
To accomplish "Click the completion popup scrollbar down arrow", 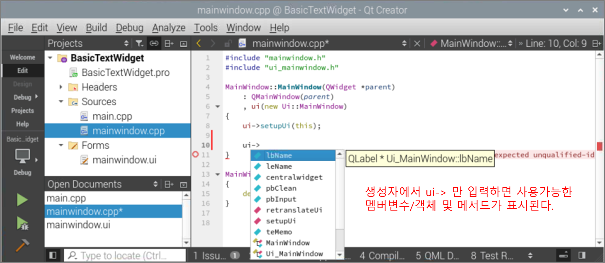I will pyautogui.click(x=339, y=255).
